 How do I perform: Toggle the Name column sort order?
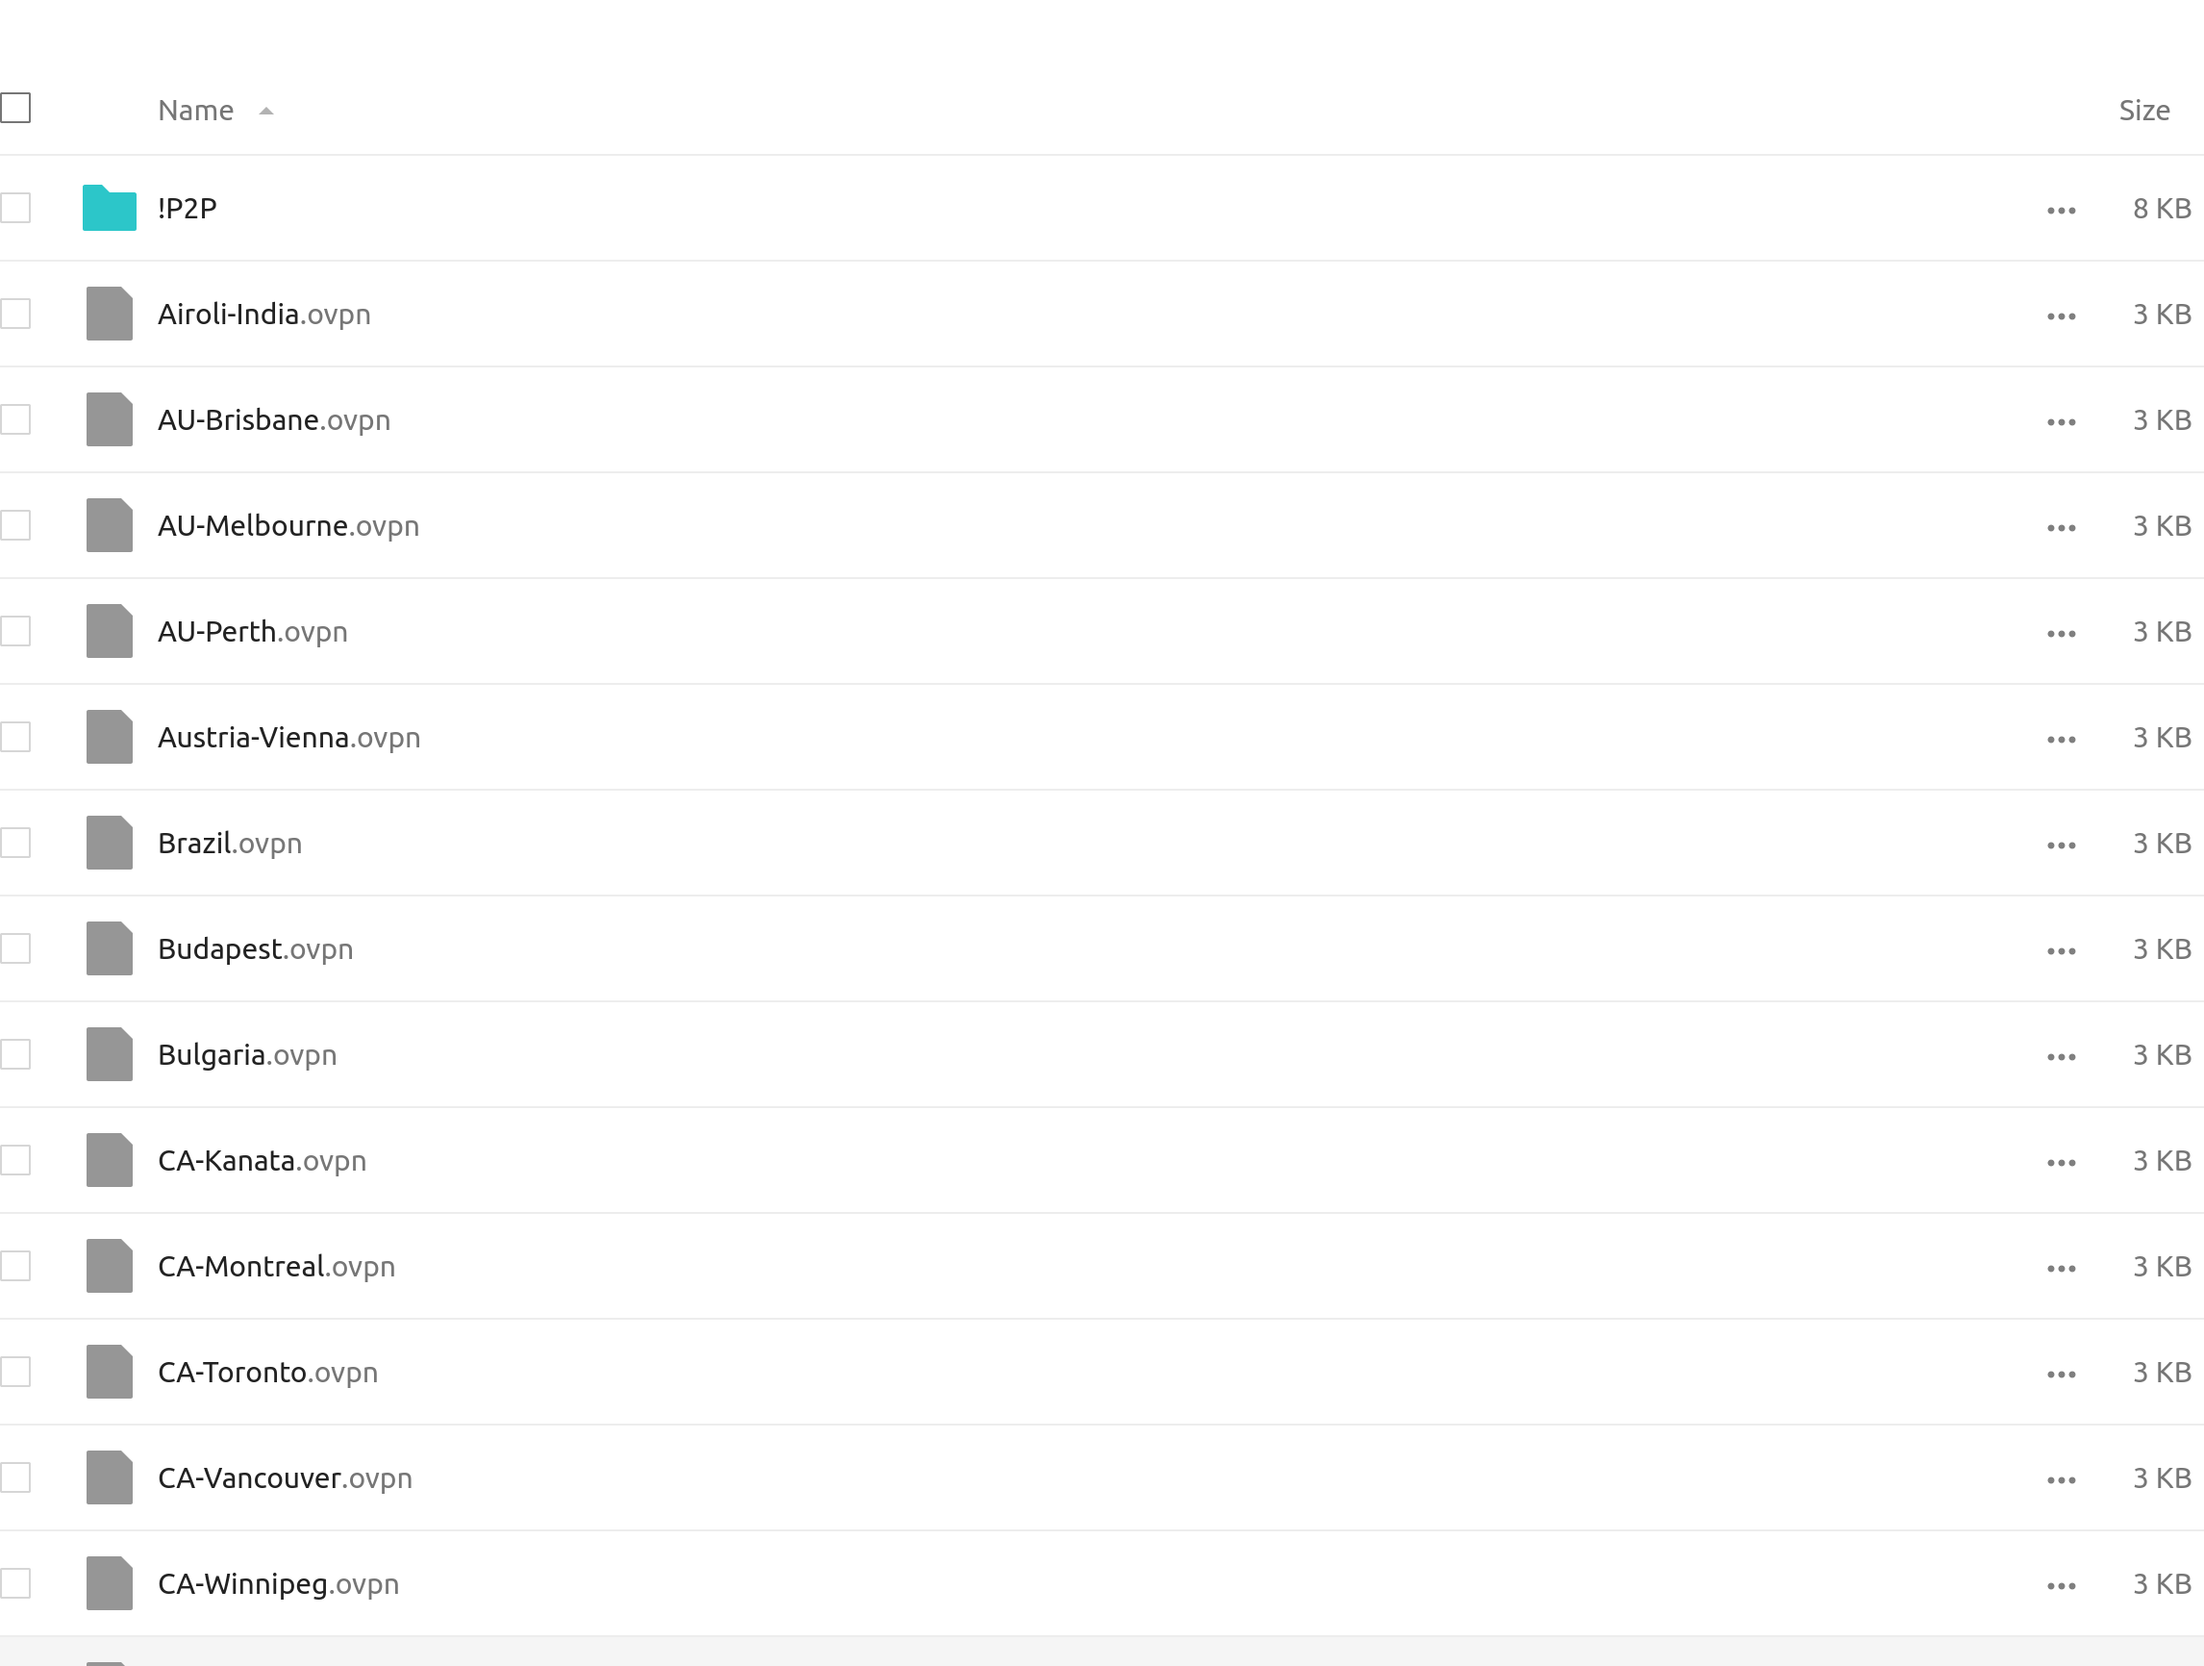click(x=195, y=110)
